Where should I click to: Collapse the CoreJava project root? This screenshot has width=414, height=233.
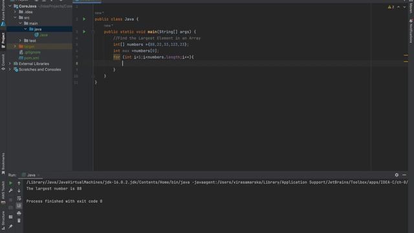pyautogui.click(x=10, y=6)
